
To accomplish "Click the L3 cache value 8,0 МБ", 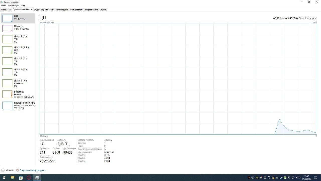I will tap(107, 161).
